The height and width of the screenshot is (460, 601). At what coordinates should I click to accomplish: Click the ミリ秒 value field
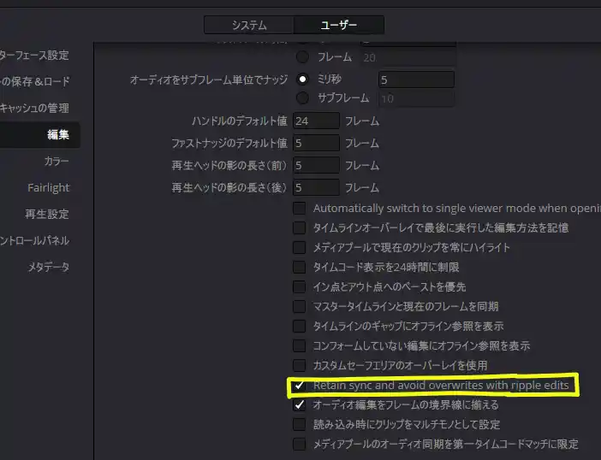coord(415,80)
